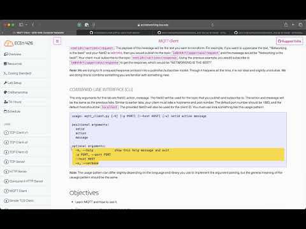Switch to the third GitHub browser tab
Screen dimensions: 306x229
pyautogui.click(x=191, y=32)
